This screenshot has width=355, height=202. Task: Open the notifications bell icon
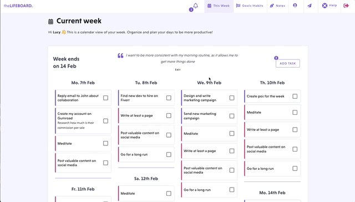pyautogui.click(x=196, y=6)
